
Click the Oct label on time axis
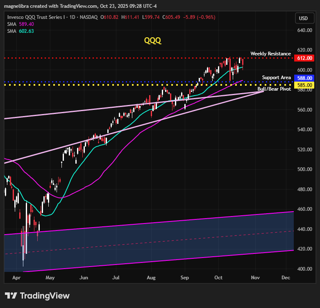coord(218,278)
